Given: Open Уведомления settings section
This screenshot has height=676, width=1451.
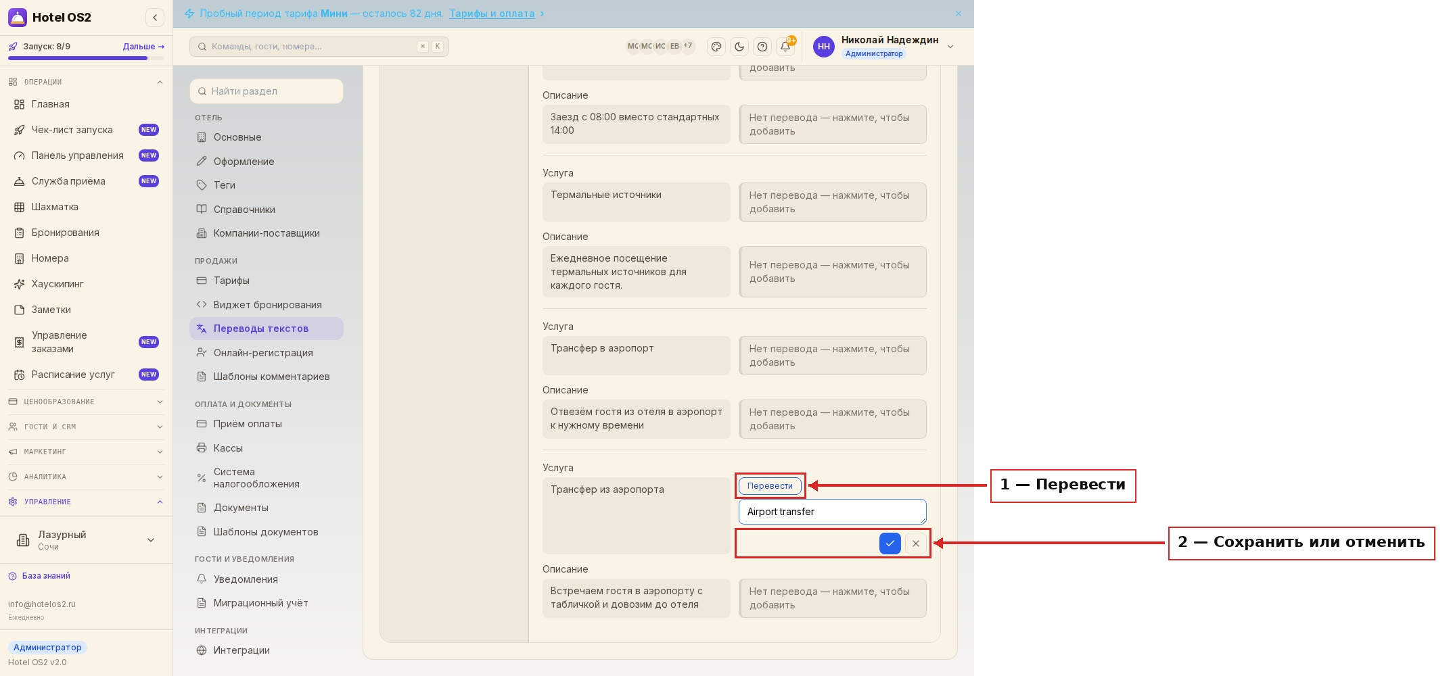Looking at the screenshot, I should pos(267,579).
